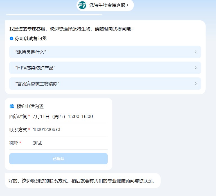Expand the chevron beside 派特生物专属客服 title
The height and width of the screenshot is (196, 216).
(x=127, y=5)
